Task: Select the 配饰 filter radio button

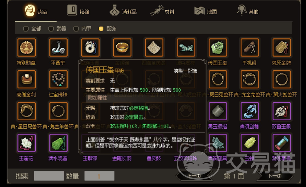Action: (x=101, y=29)
